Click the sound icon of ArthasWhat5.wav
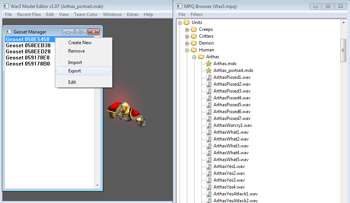The image size is (350, 203). [x=209, y=160]
